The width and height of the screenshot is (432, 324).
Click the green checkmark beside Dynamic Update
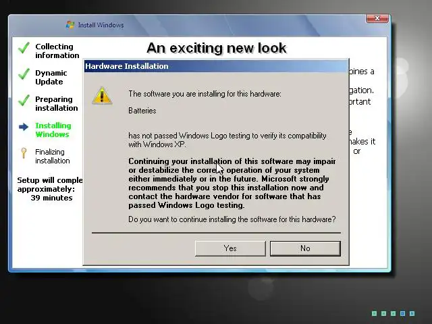(x=24, y=74)
